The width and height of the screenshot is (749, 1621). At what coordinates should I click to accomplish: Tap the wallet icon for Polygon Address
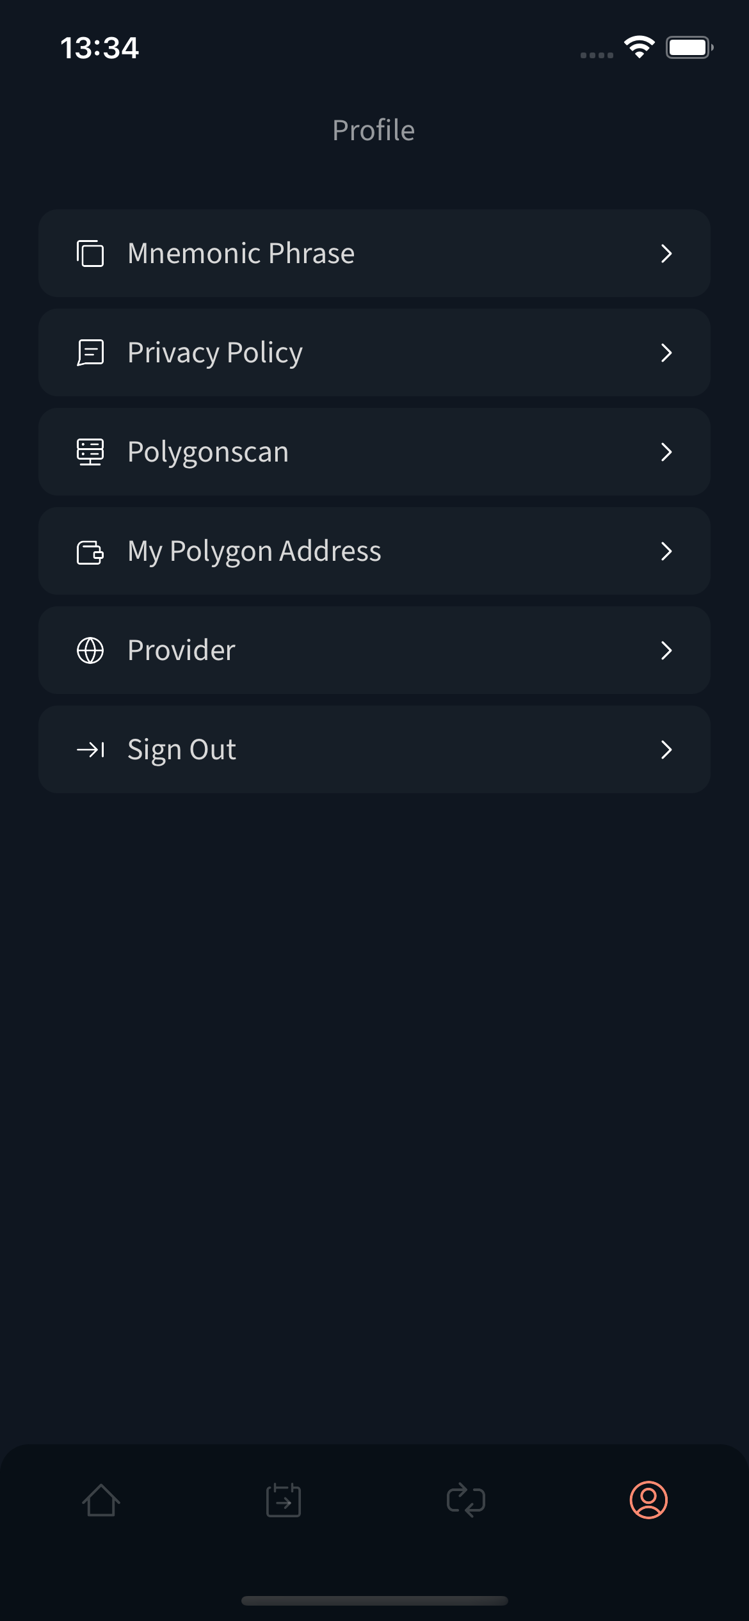tap(90, 551)
